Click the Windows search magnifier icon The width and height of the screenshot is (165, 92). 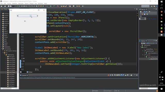click(162, 5)
